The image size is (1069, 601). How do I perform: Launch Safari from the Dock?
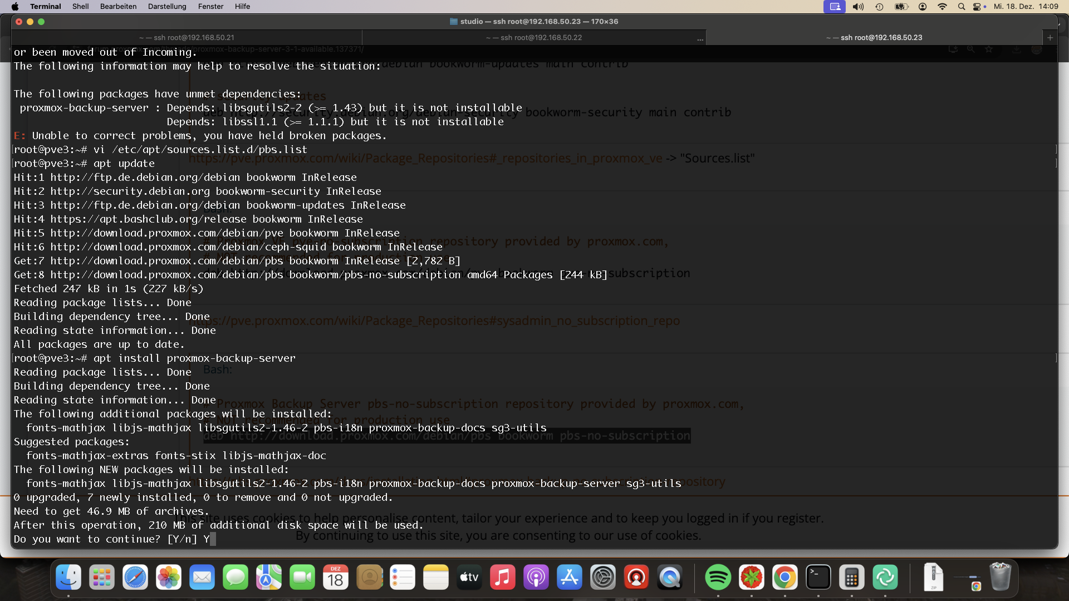[x=135, y=577]
